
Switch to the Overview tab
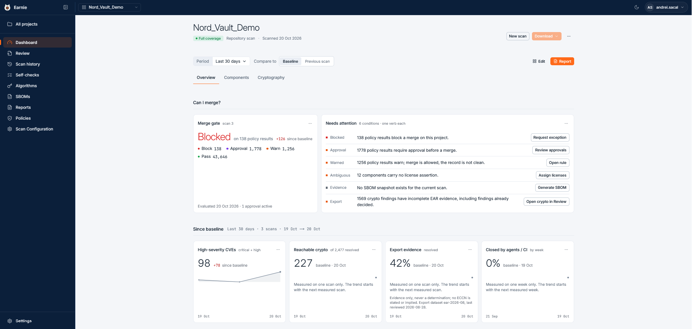click(x=206, y=77)
